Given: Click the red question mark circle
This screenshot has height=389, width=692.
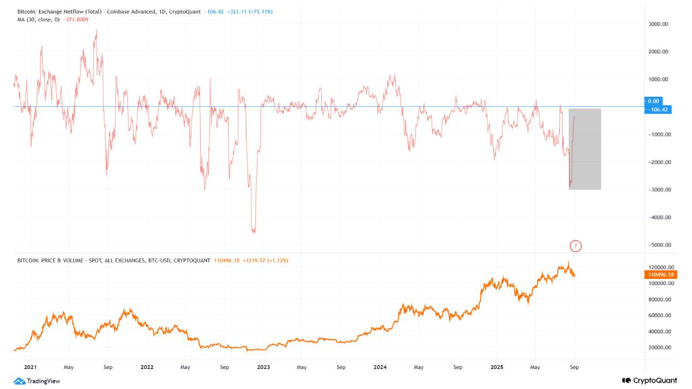Looking at the screenshot, I should coord(576,246).
